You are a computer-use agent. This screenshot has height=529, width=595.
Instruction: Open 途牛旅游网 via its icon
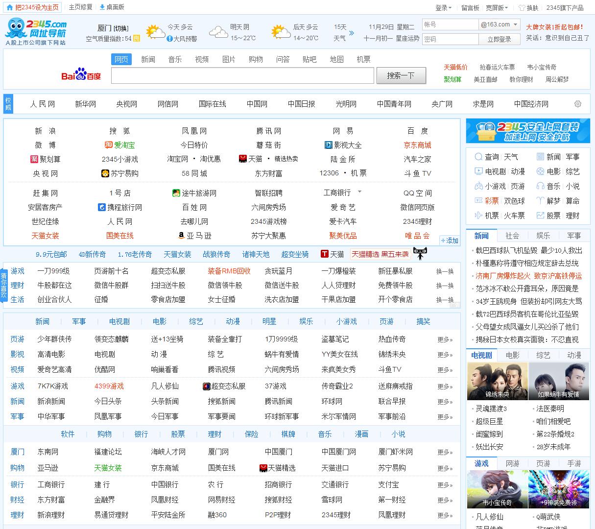(176, 193)
